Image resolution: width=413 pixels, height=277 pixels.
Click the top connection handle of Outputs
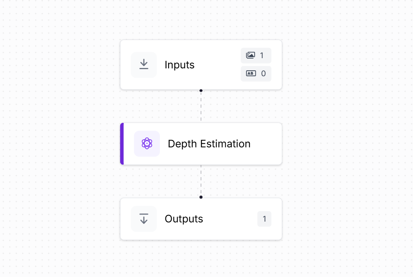[201, 197]
